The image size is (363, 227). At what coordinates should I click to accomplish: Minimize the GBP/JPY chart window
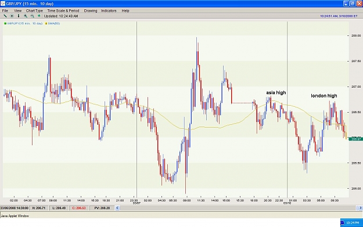point(346,3)
